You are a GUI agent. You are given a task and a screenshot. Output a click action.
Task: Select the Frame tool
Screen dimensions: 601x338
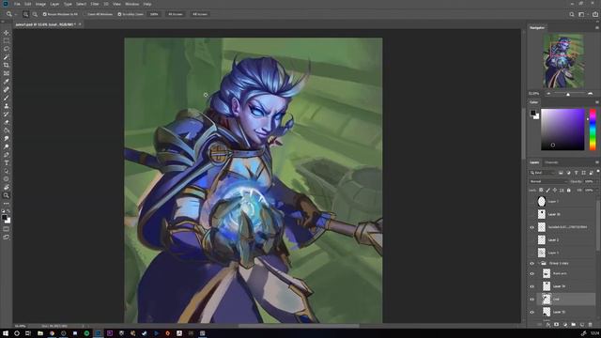7,73
